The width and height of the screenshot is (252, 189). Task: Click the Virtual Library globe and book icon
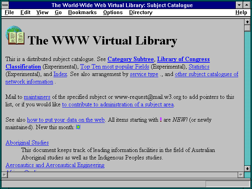click(15, 35)
